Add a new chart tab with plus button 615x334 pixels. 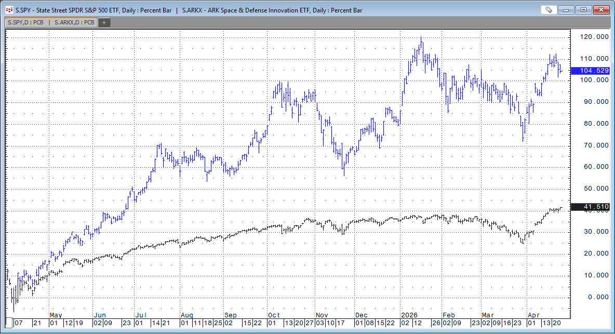[x=104, y=22]
